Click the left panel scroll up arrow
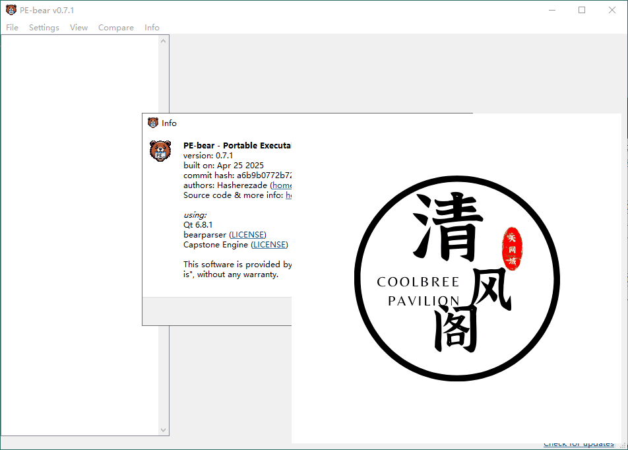Image resolution: width=628 pixels, height=450 pixels. pyautogui.click(x=163, y=41)
